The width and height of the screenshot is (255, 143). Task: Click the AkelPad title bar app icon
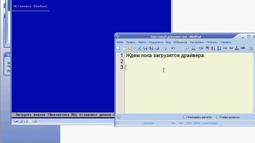point(118,37)
